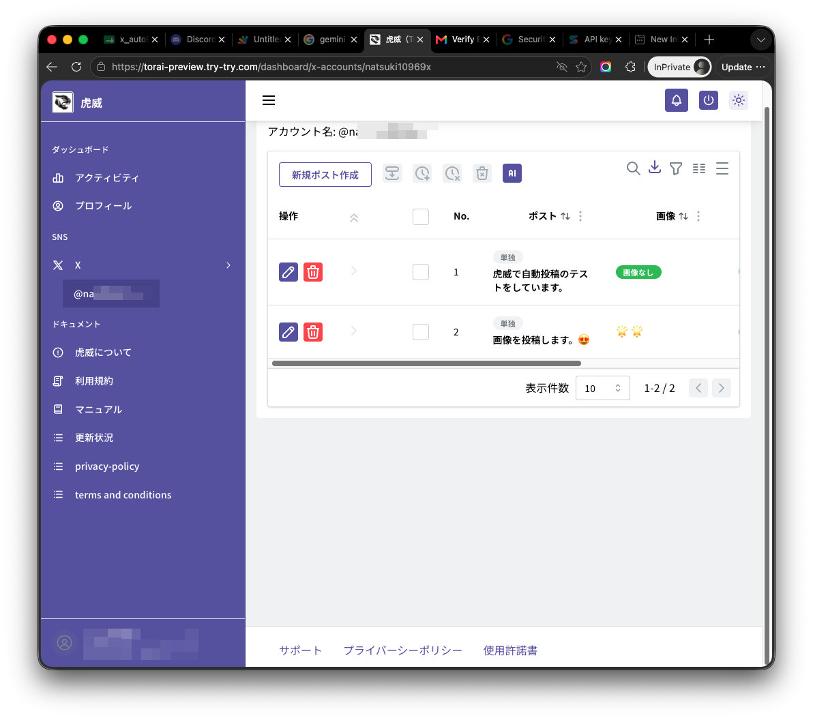Select the @na account sidebar item
The height and width of the screenshot is (720, 813).
tap(111, 294)
